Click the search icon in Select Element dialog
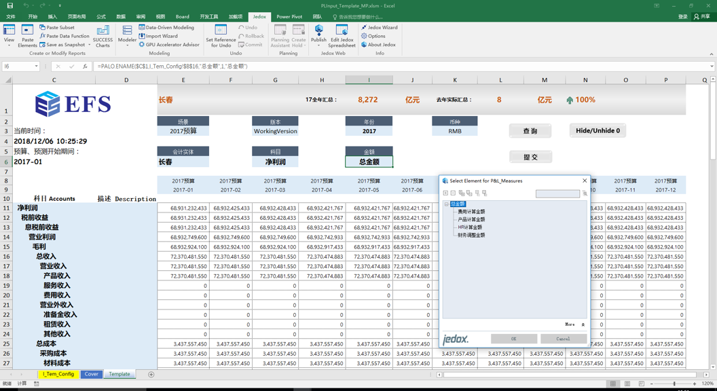This screenshot has height=391, width=717. [x=585, y=193]
